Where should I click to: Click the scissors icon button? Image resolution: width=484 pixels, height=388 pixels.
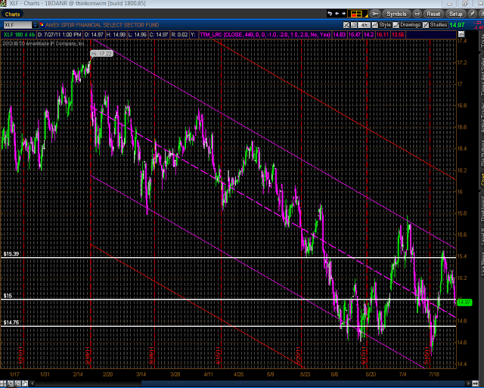[x=375, y=14]
